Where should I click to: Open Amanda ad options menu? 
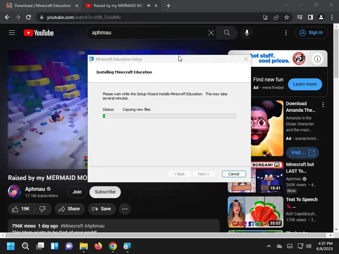[323, 105]
